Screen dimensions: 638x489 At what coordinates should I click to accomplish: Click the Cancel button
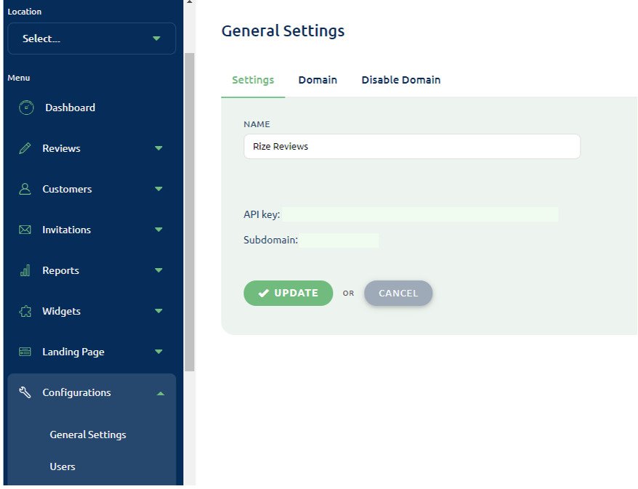pyautogui.click(x=398, y=293)
